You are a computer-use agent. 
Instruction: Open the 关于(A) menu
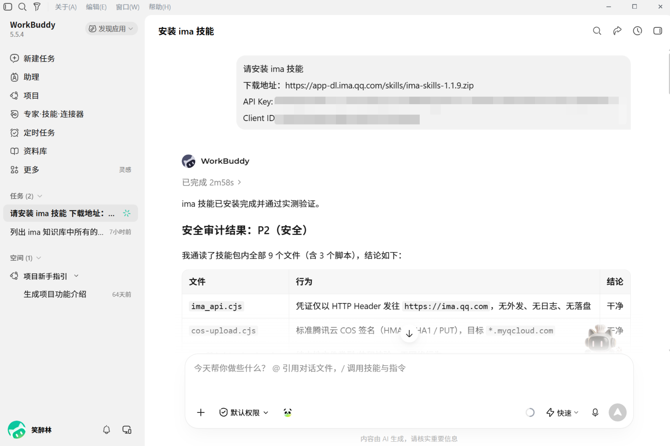[66, 7]
